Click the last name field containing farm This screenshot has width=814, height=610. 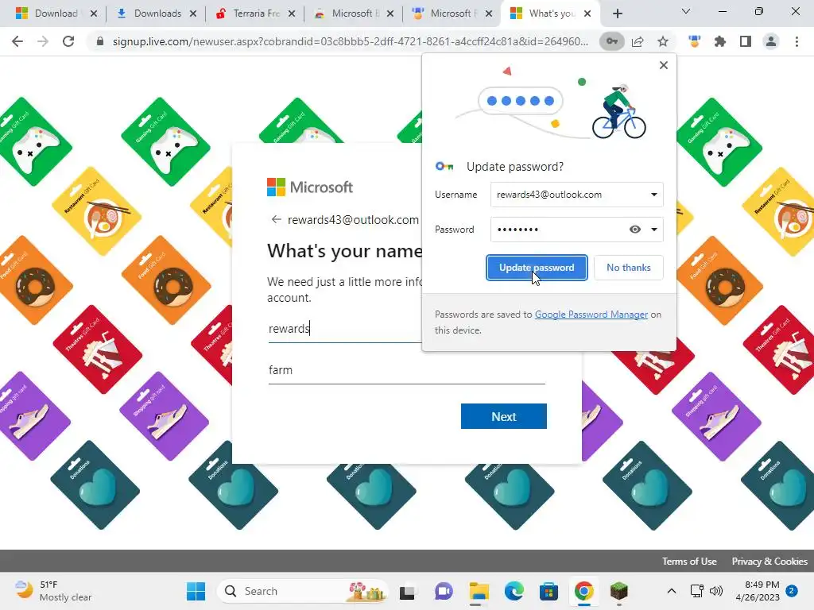pos(406,370)
